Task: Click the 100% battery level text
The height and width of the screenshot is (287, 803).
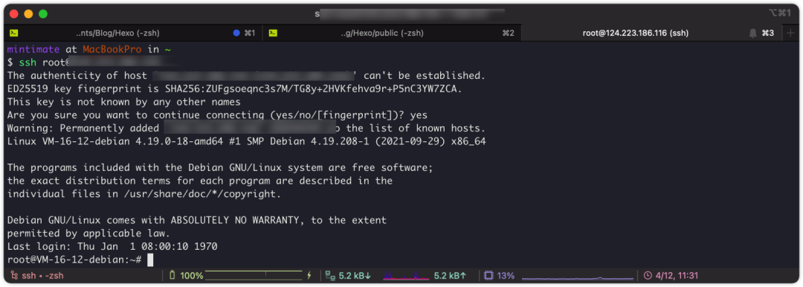Action: (192, 276)
